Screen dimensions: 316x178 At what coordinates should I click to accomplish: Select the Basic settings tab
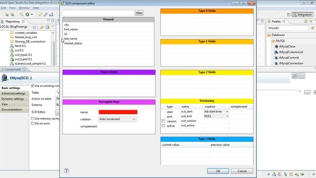tap(11, 88)
